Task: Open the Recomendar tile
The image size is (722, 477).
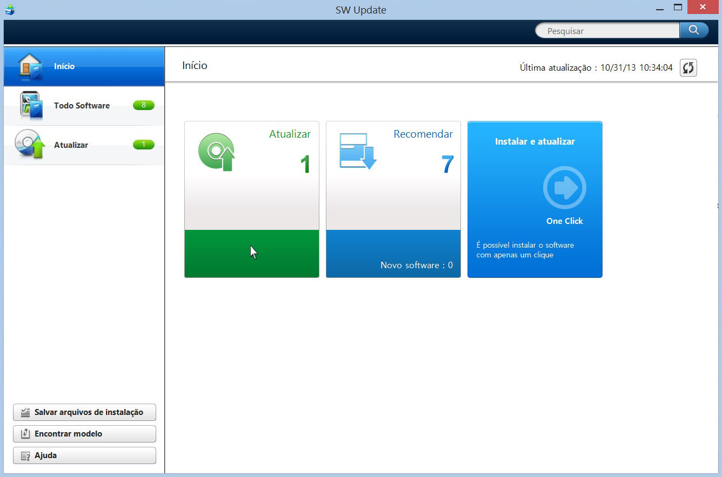Action: (x=393, y=200)
